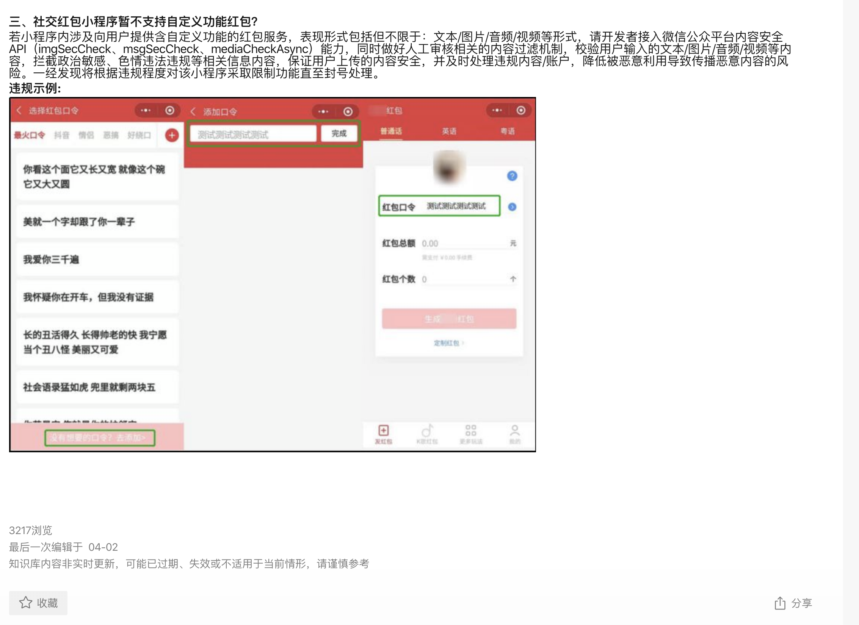
Task: Click the password text input field
Action: click(252, 134)
